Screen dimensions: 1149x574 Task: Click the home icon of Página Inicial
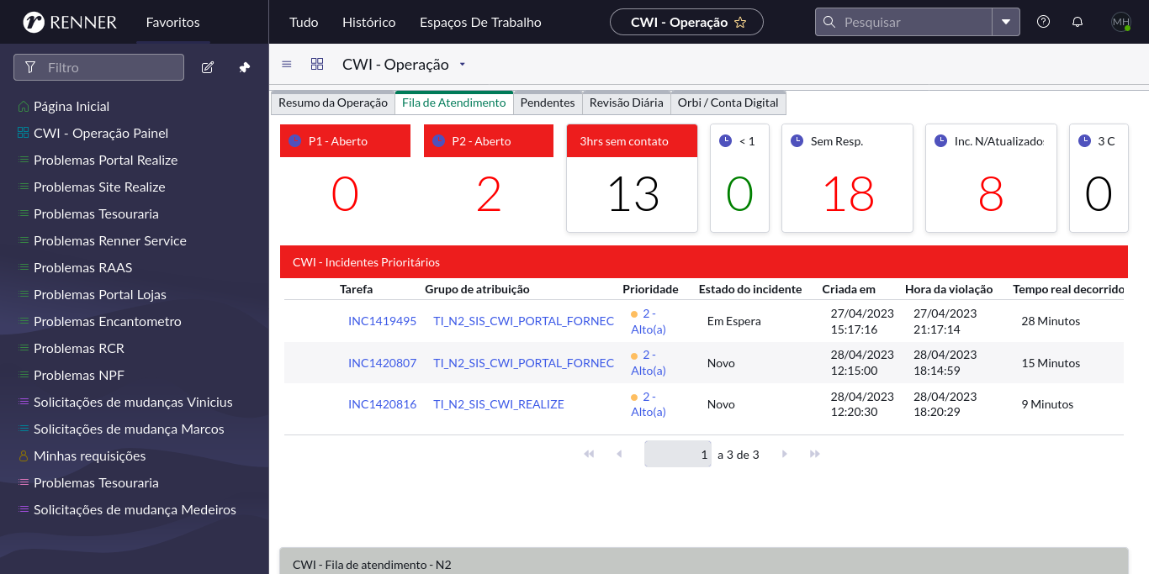coord(24,107)
